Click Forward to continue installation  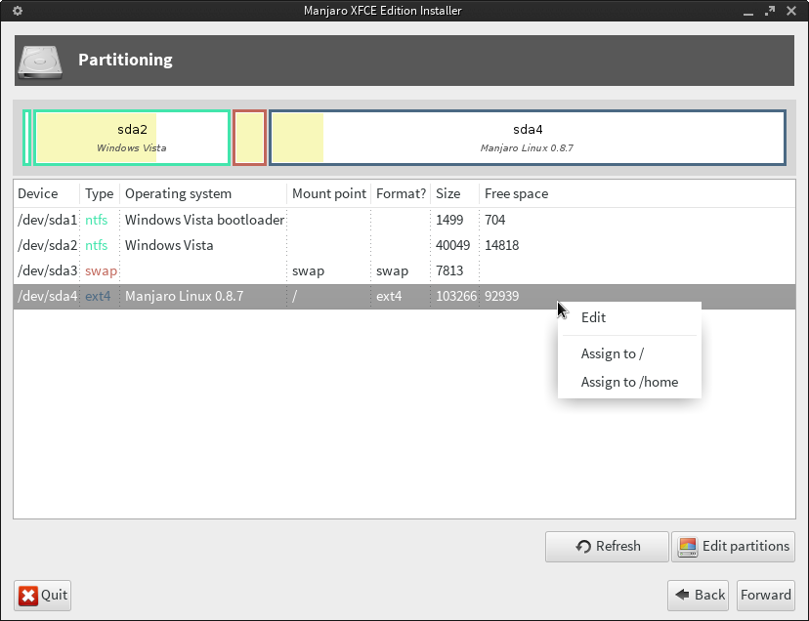tap(766, 596)
